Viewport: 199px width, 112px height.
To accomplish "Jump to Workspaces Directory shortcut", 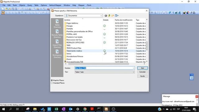I will tap(57, 54).
